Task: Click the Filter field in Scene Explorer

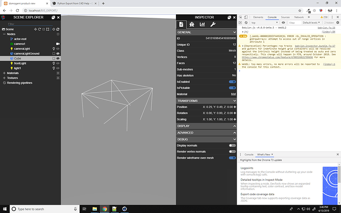Action: tap(30, 23)
